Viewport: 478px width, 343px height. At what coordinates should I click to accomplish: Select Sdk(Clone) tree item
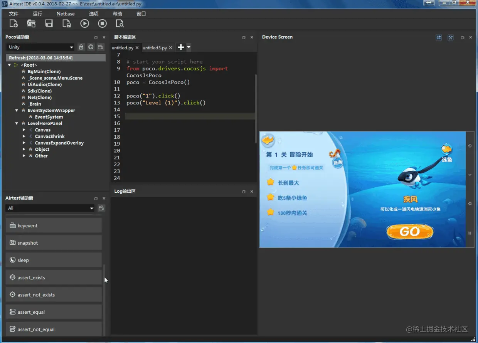point(39,91)
